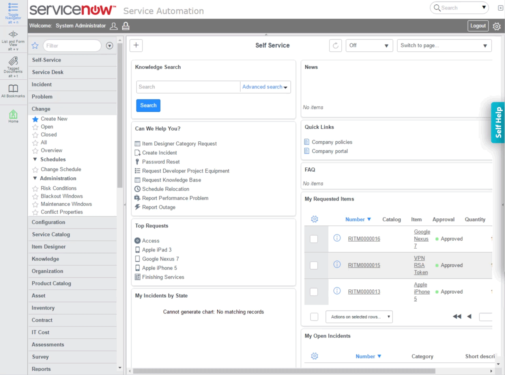Check the select-all box beside Actions dropdown
This screenshot has width=505, height=375.
tap(314, 317)
